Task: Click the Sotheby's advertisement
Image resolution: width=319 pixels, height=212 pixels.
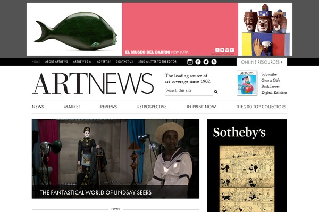Action: (247, 165)
